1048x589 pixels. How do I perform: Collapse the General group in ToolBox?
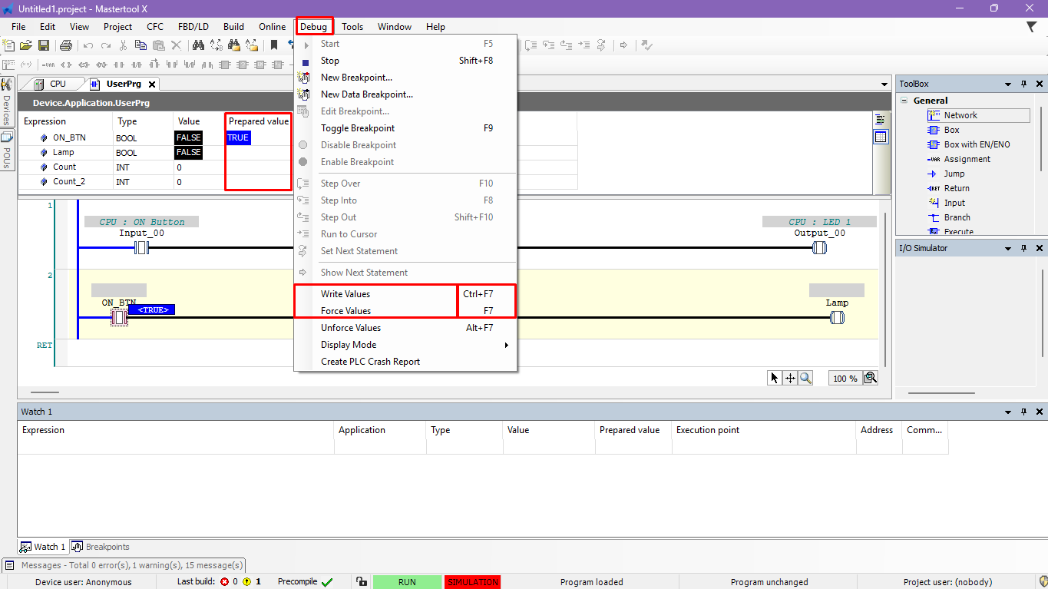(904, 101)
